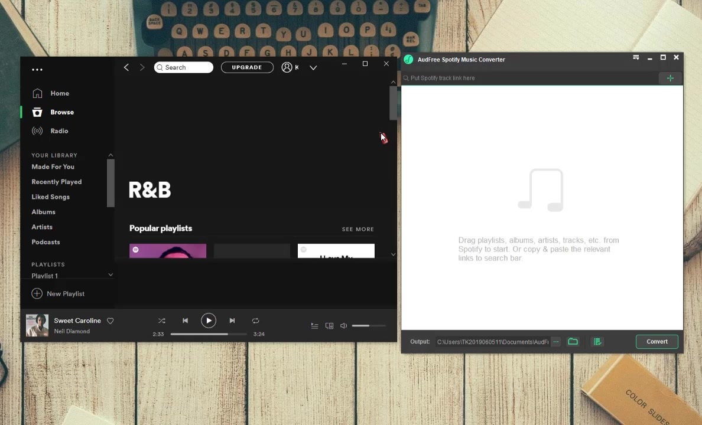Click the add track plus icon in AudFree

(x=670, y=77)
